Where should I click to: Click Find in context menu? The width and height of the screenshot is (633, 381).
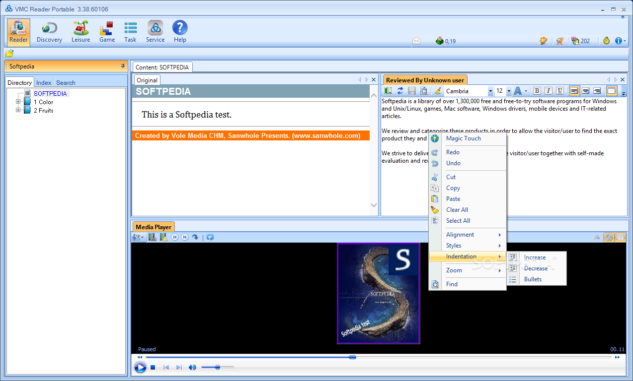[x=468, y=284]
